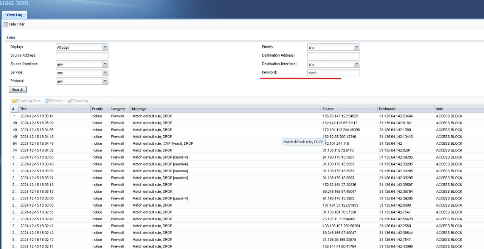Click destination 31.135.64.142:23484
This screenshot has width=484, height=249.
pyautogui.click(x=396, y=116)
